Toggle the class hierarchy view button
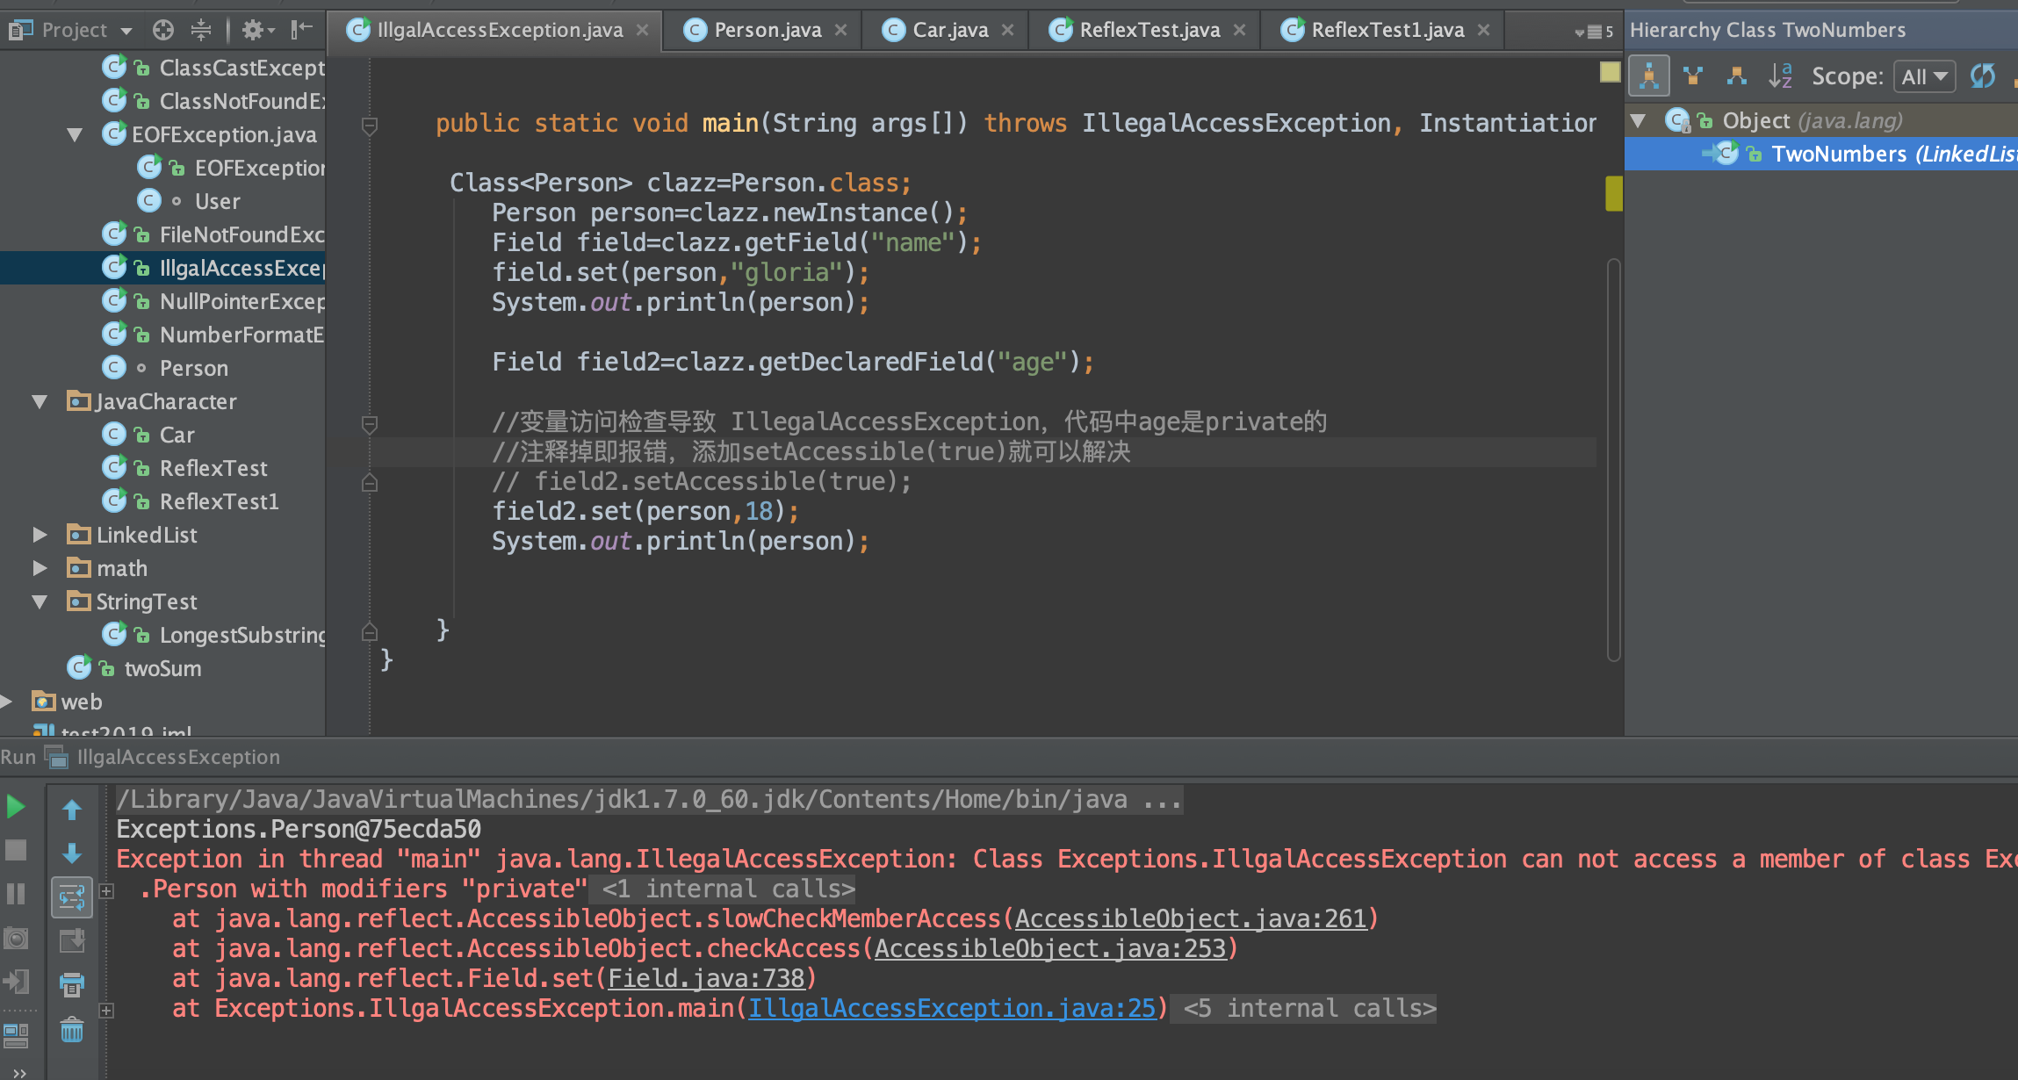Image resolution: width=2018 pixels, height=1080 pixels. pos(1648,76)
